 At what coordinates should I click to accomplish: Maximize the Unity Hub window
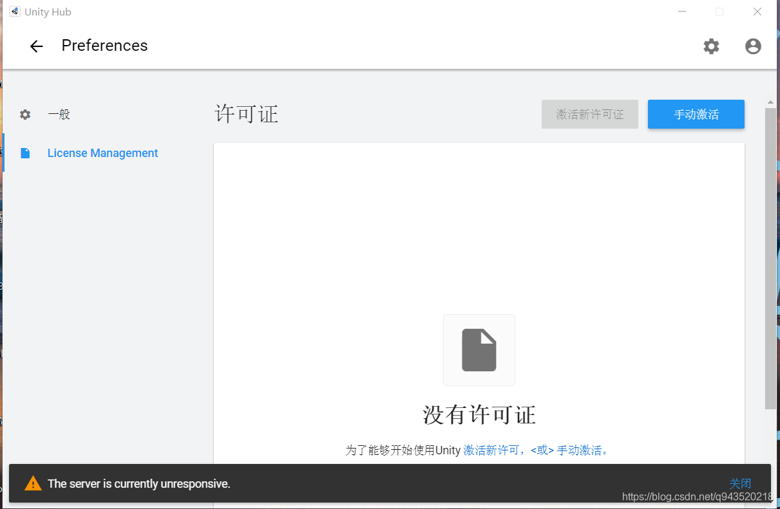point(719,12)
